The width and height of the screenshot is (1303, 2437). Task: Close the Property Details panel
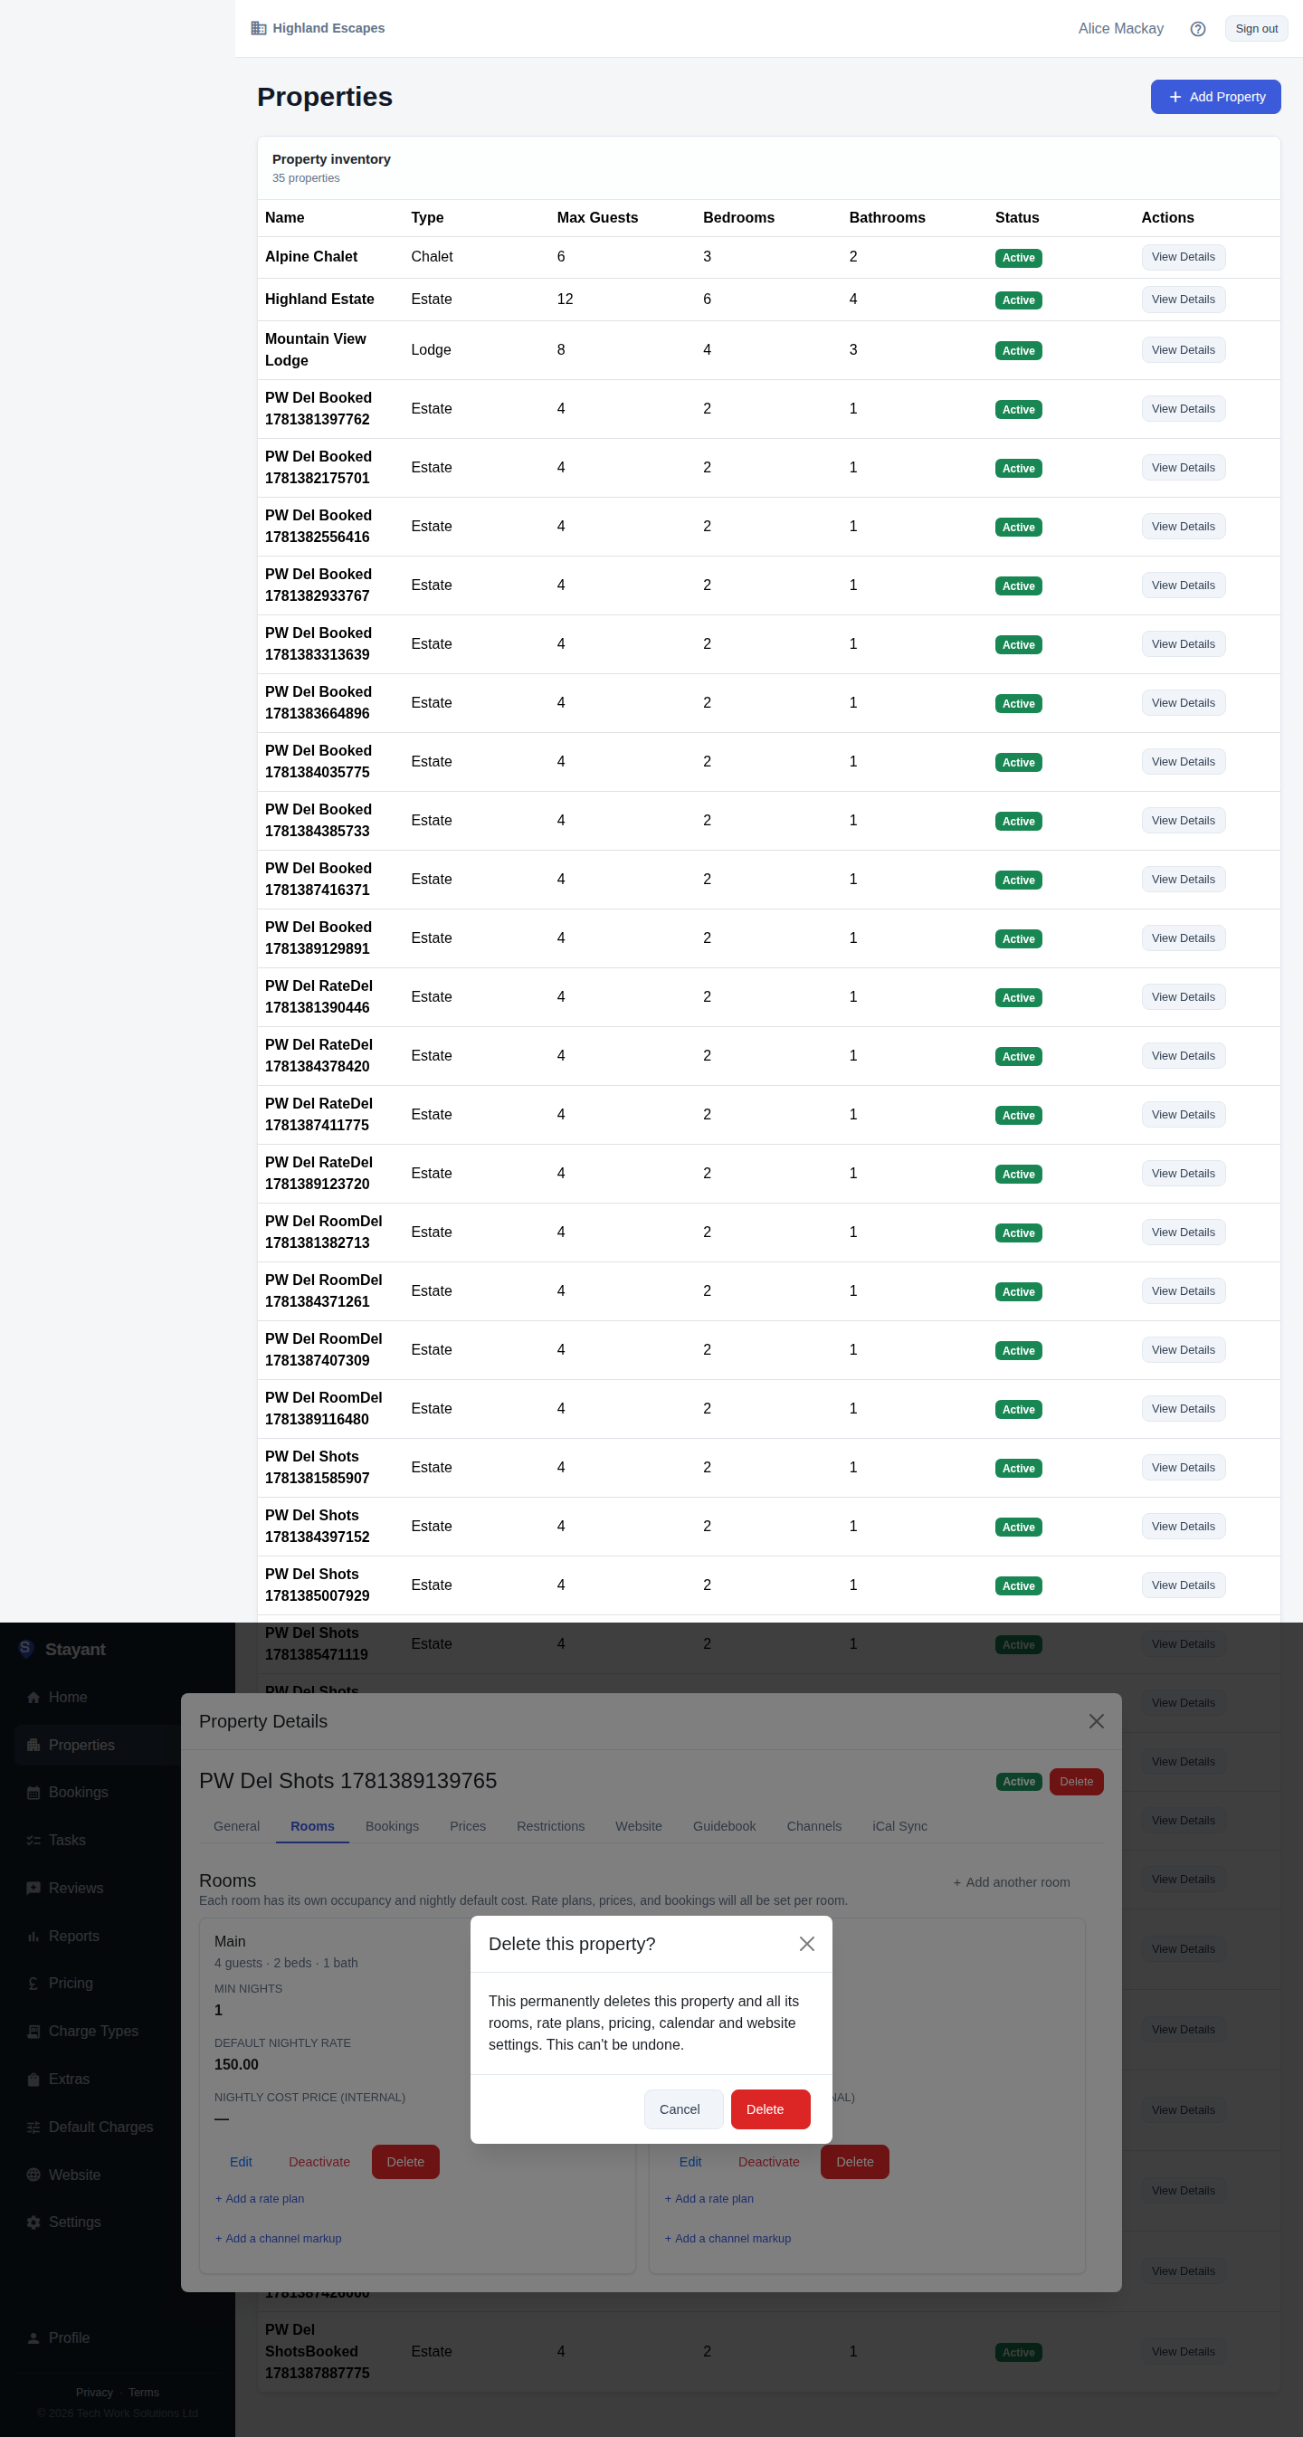click(x=1096, y=1721)
